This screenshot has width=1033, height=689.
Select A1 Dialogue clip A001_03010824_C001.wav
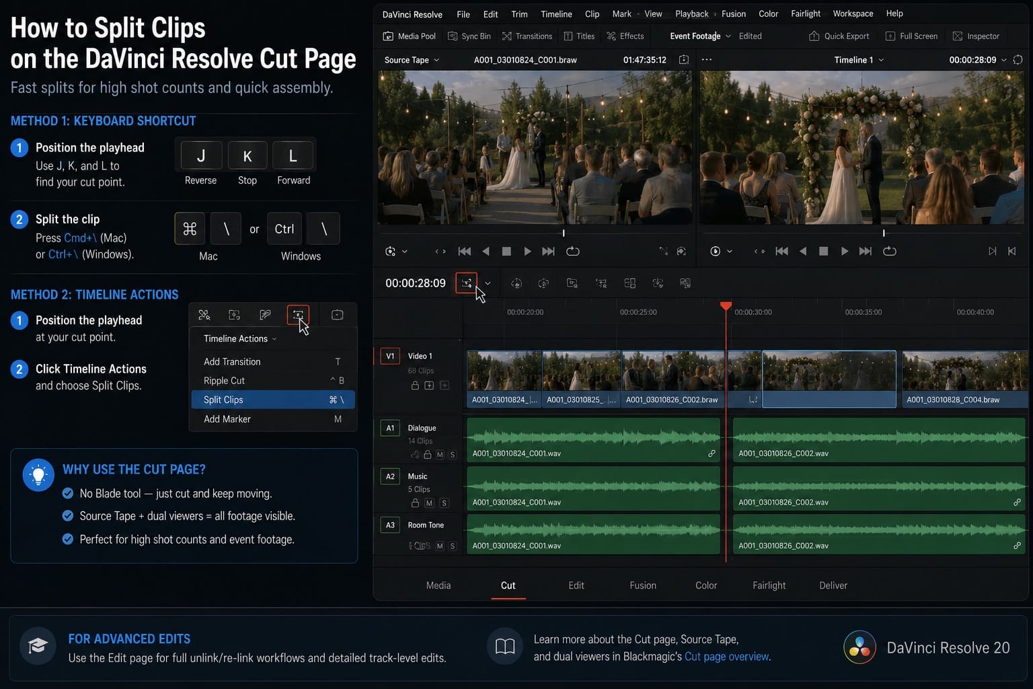tap(594, 439)
